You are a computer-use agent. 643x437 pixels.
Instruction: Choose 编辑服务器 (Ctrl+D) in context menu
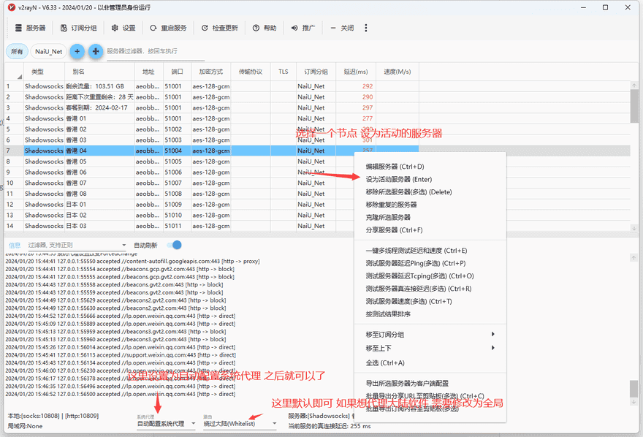pyautogui.click(x=430, y=167)
